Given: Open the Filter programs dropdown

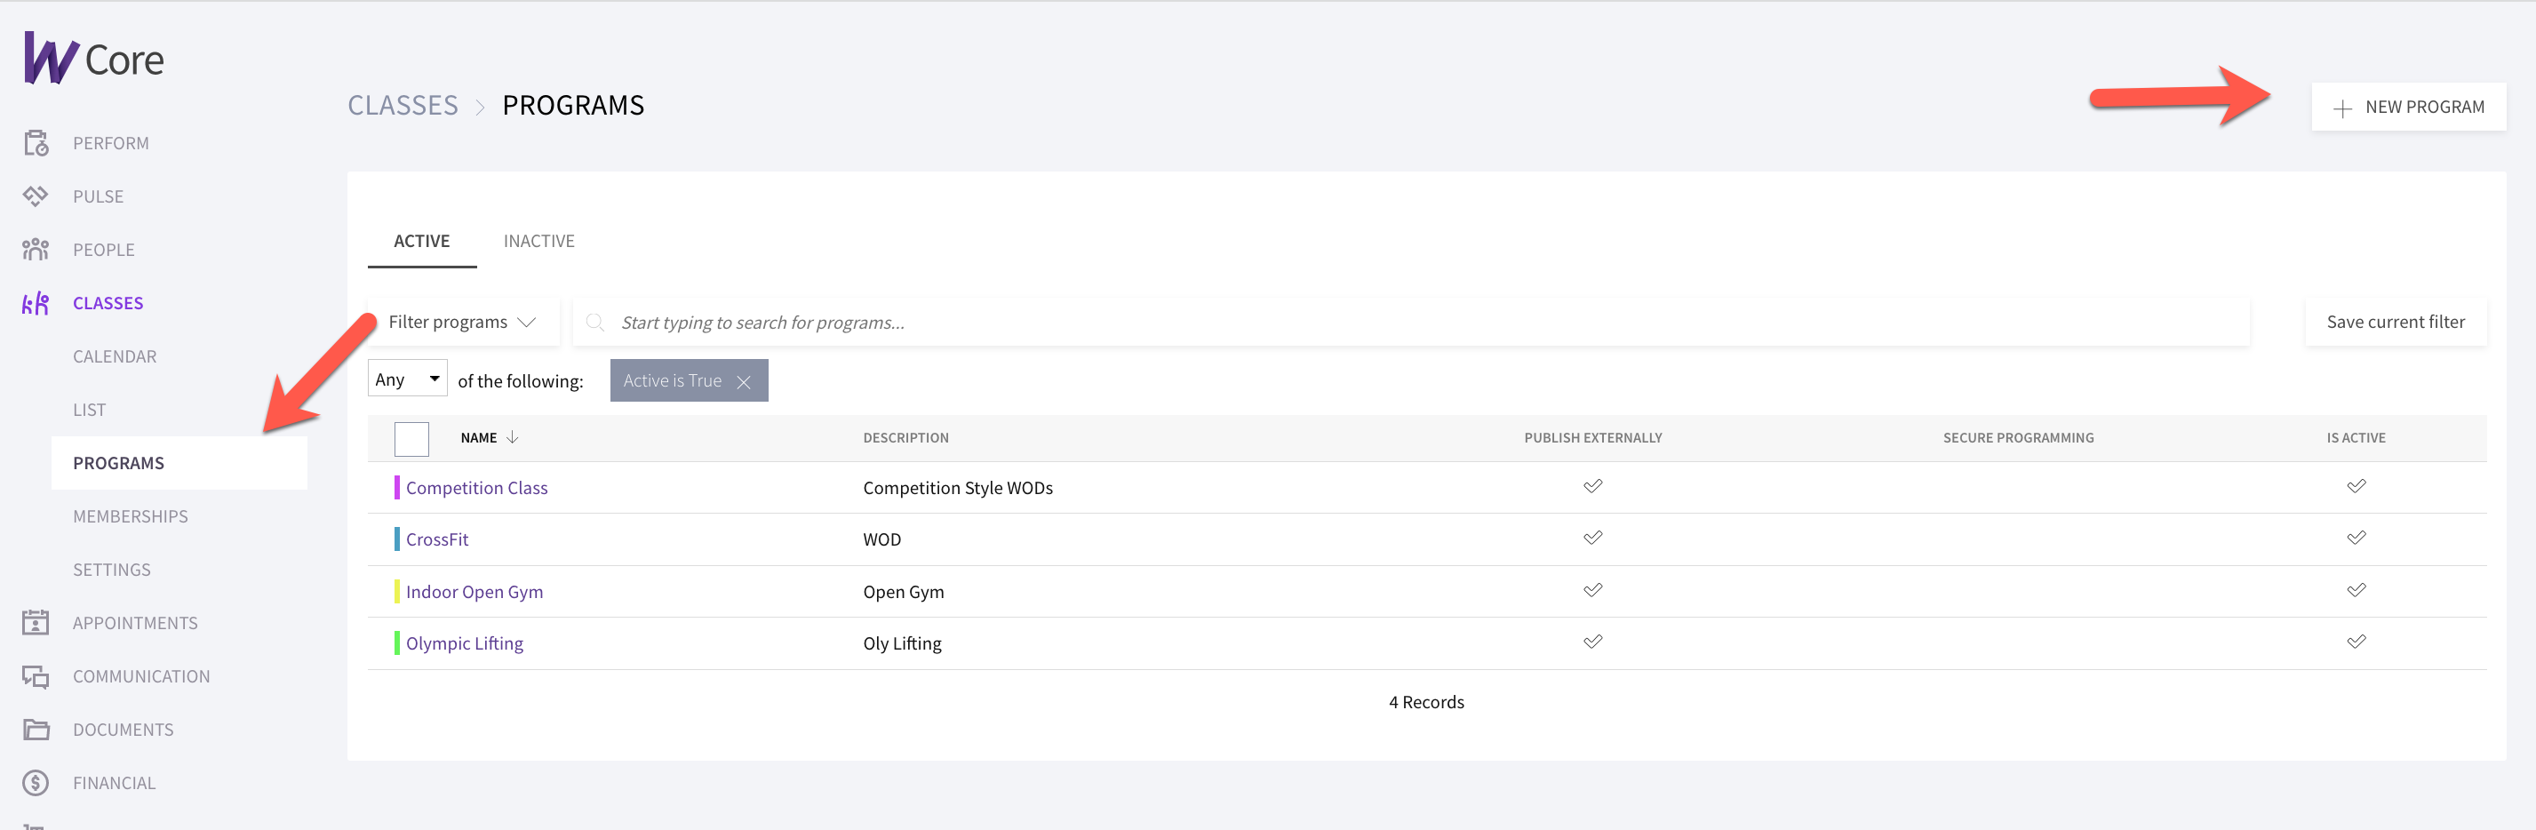Looking at the screenshot, I should [x=461, y=321].
